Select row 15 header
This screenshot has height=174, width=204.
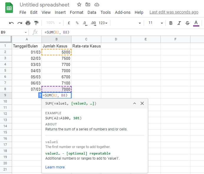click(x=6, y=132)
